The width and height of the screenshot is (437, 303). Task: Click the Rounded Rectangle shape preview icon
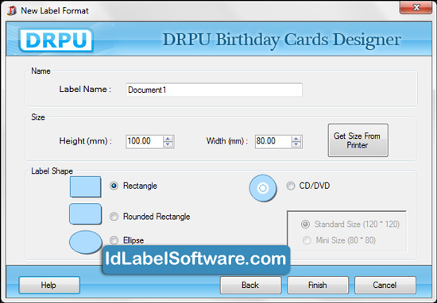tap(85, 214)
